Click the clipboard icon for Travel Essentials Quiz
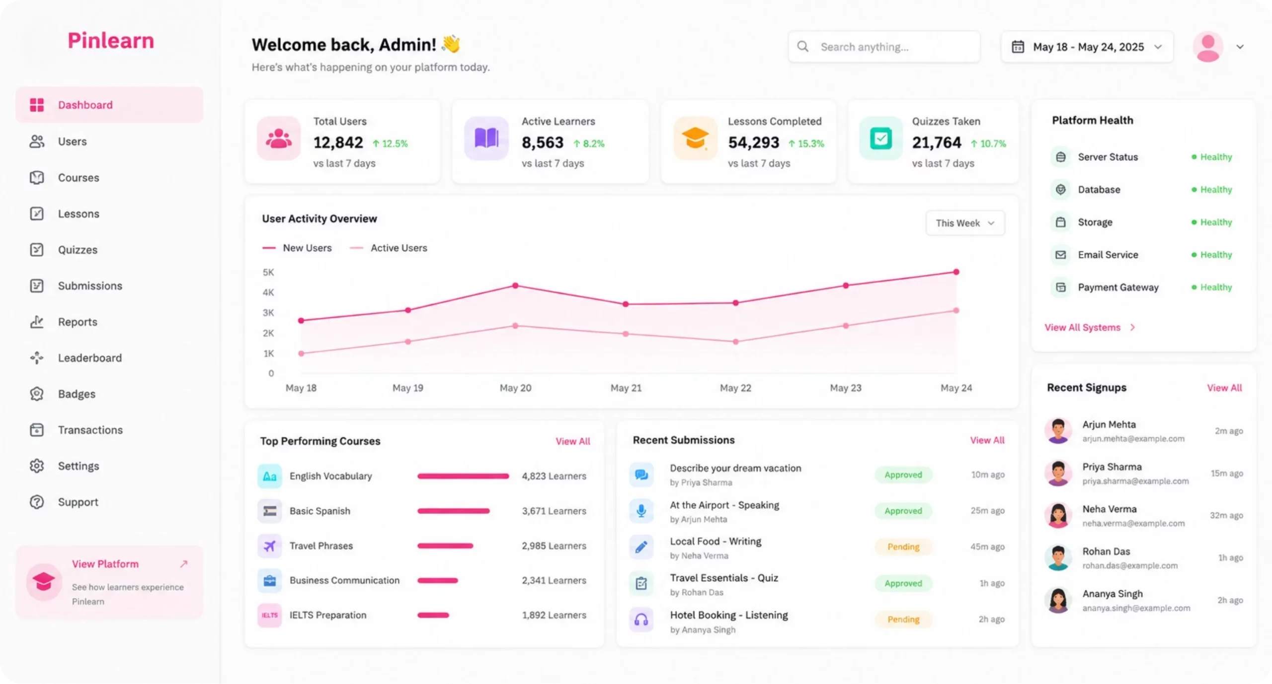Image resolution: width=1272 pixels, height=684 pixels. click(x=641, y=583)
